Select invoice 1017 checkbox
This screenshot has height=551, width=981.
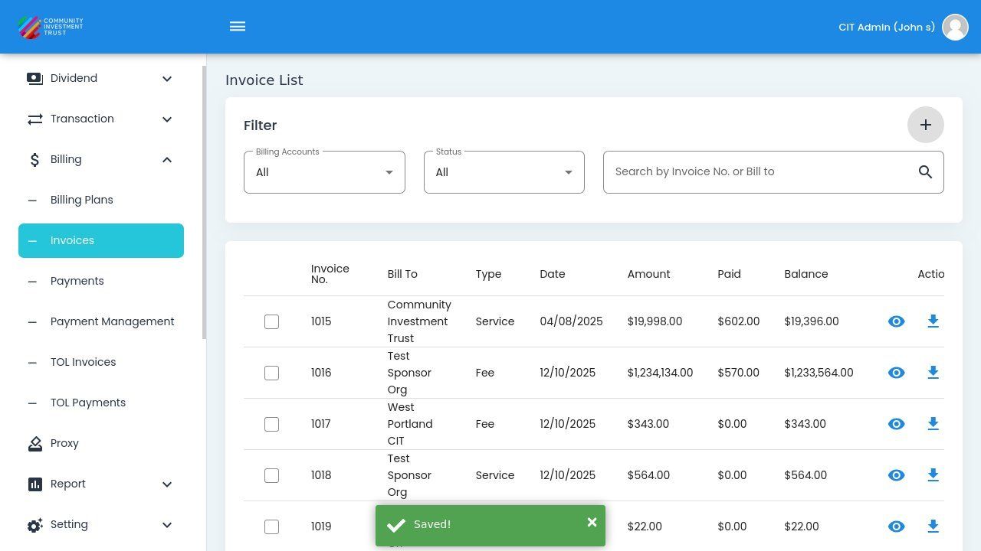[x=271, y=424]
